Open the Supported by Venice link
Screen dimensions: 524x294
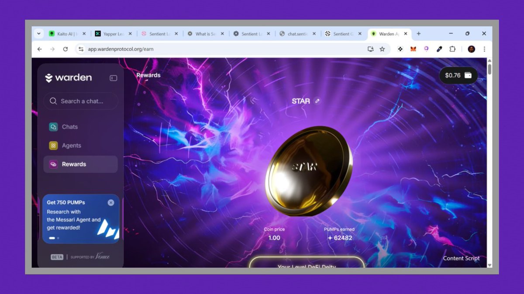[90, 257]
